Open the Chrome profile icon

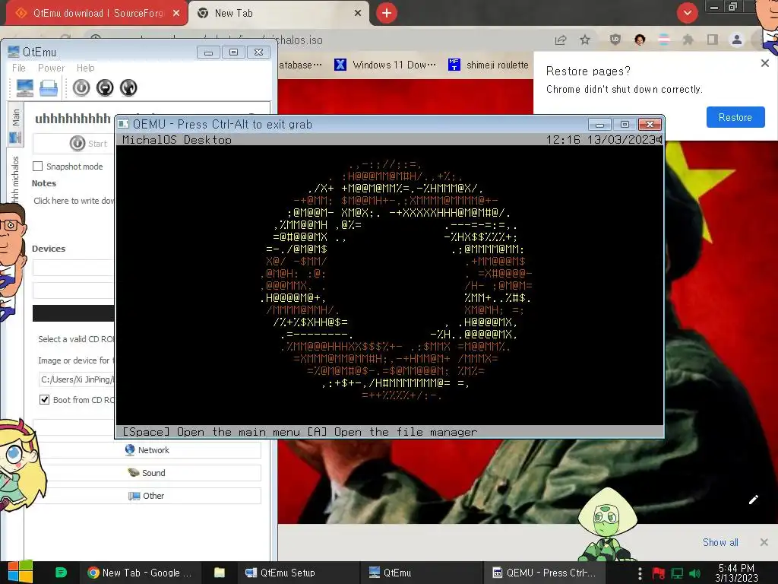[737, 40]
